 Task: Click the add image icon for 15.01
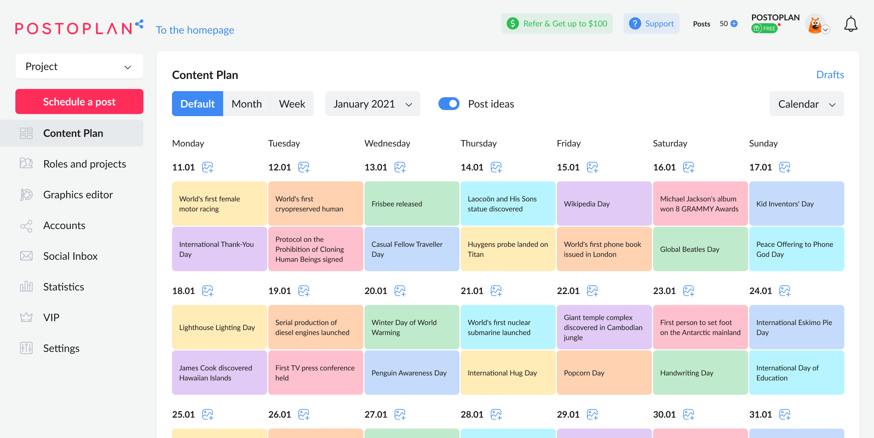[x=592, y=167]
